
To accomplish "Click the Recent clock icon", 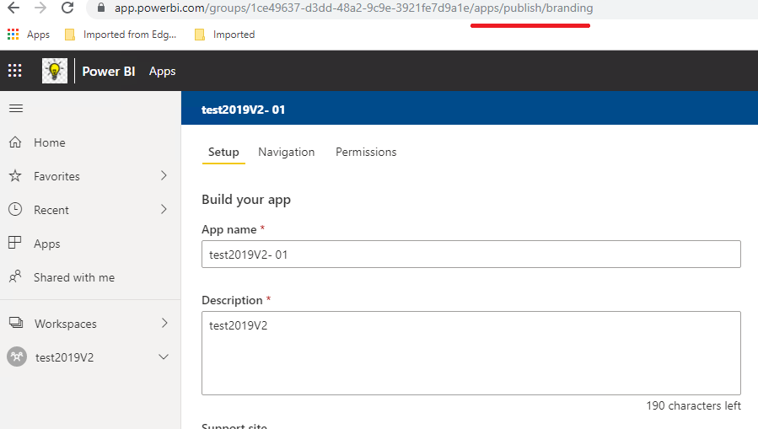I will pos(15,209).
